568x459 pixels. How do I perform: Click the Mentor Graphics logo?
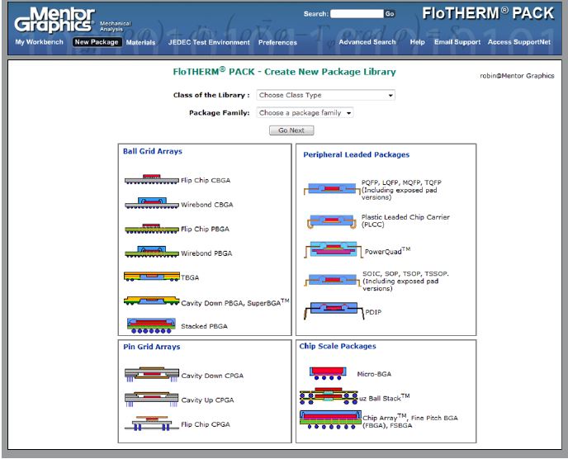pyautogui.click(x=54, y=21)
